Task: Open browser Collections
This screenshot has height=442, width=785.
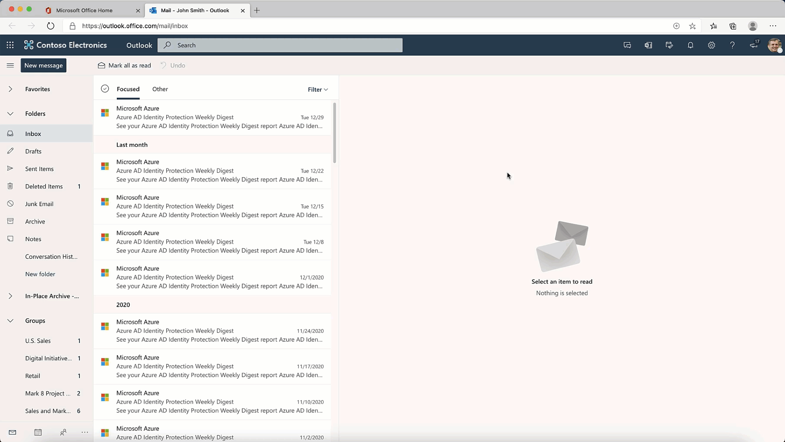Action: pos(733,26)
